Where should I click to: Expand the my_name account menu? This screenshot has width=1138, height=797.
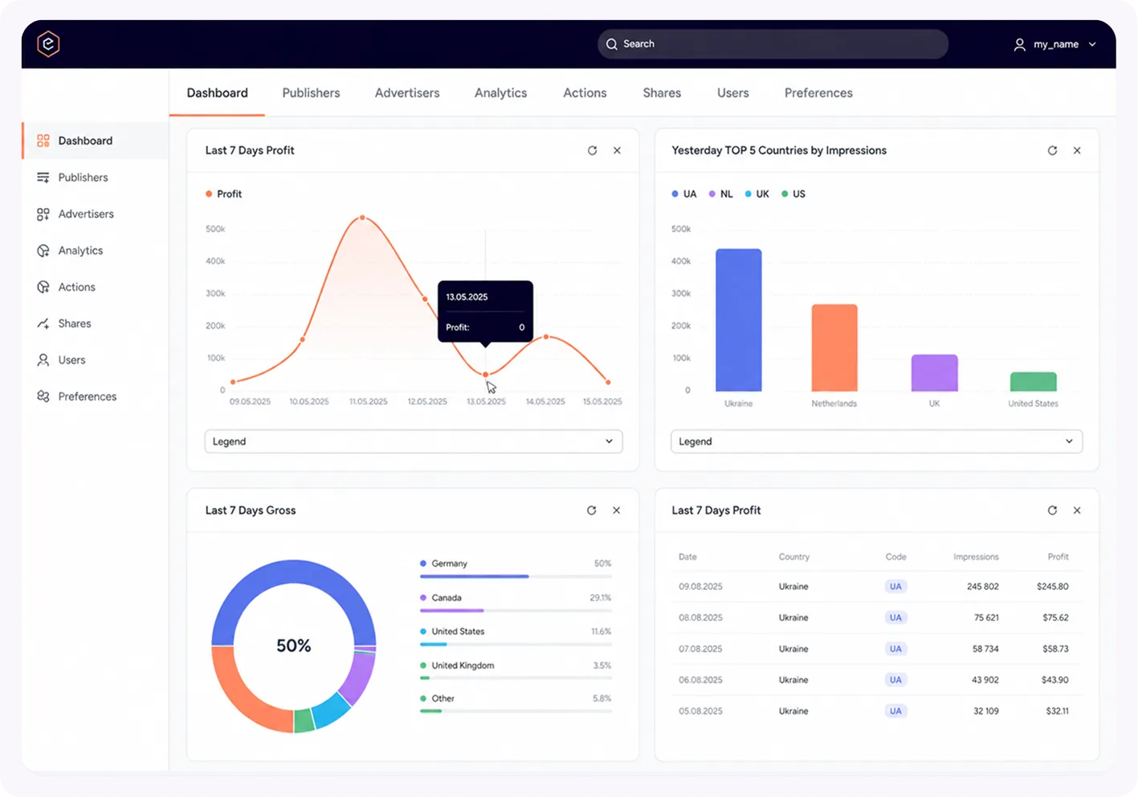[x=1055, y=44]
